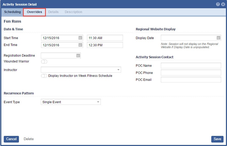Click the POC Name input field
The width and height of the screenshot is (227, 146).
tap(191, 66)
